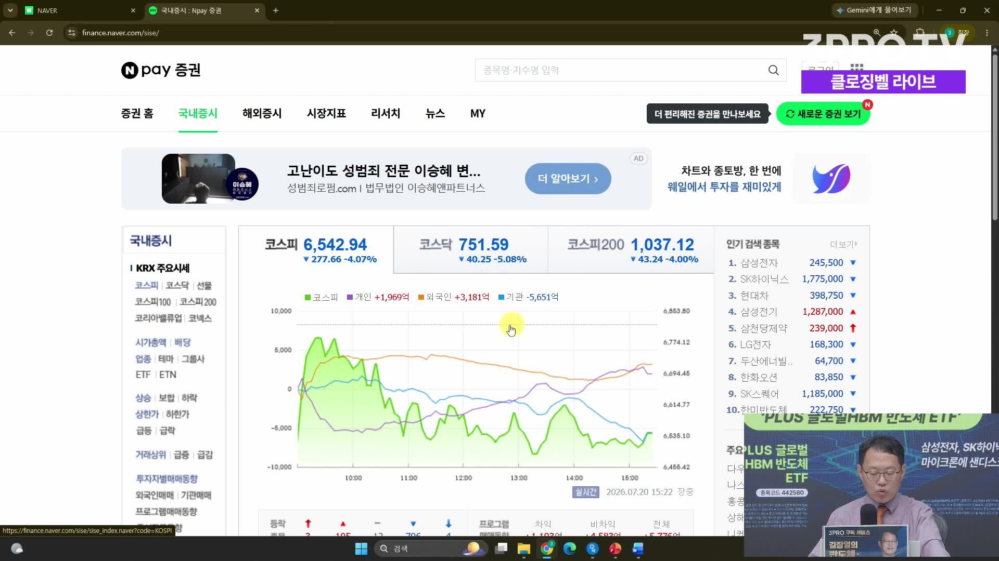Open the 리서치 menu
This screenshot has height=561, width=999.
(386, 113)
